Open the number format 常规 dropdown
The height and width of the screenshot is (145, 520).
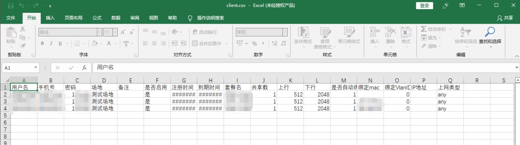(285, 32)
